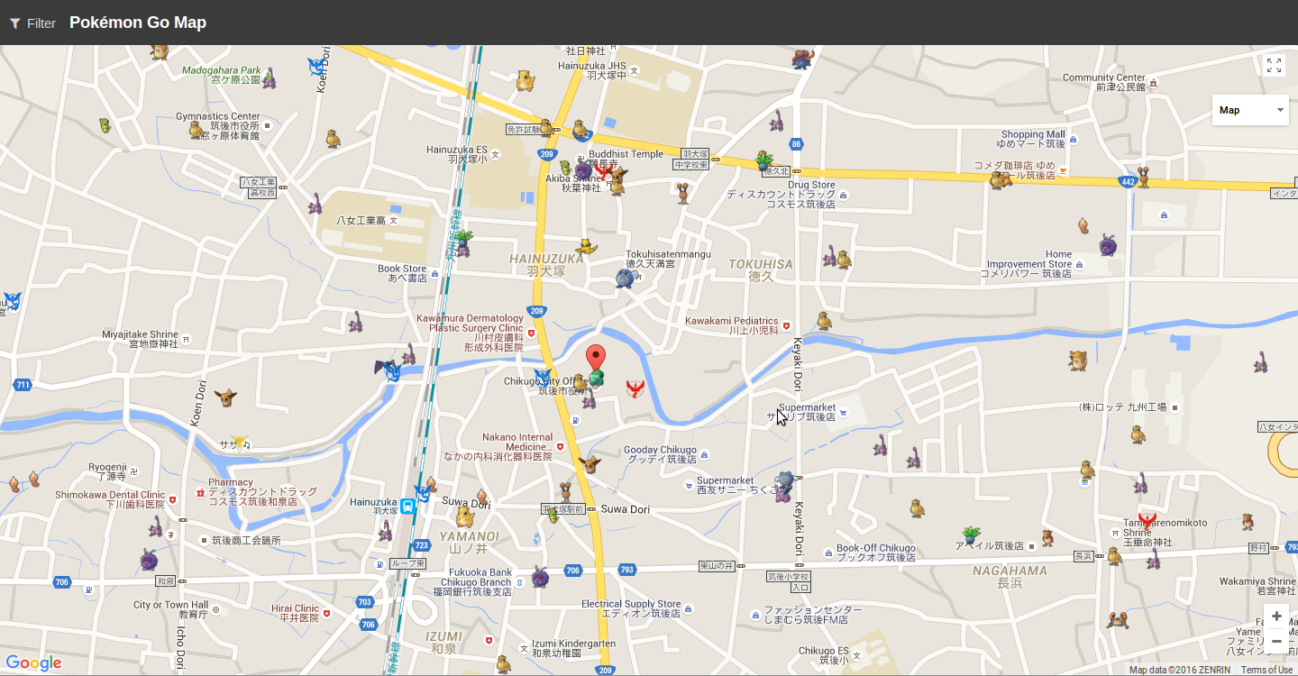The image size is (1298, 676).
Task: Zoom out with the minus button
Action: [x=1276, y=641]
